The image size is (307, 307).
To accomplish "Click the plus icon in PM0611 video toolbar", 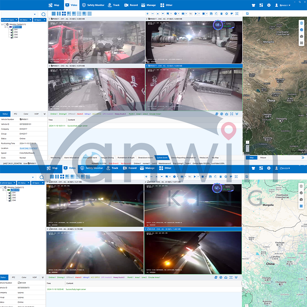I will click(x=147, y=13).
